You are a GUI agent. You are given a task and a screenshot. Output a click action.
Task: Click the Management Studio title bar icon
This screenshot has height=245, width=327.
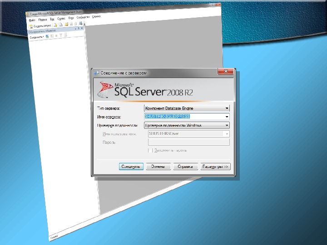click(x=28, y=15)
